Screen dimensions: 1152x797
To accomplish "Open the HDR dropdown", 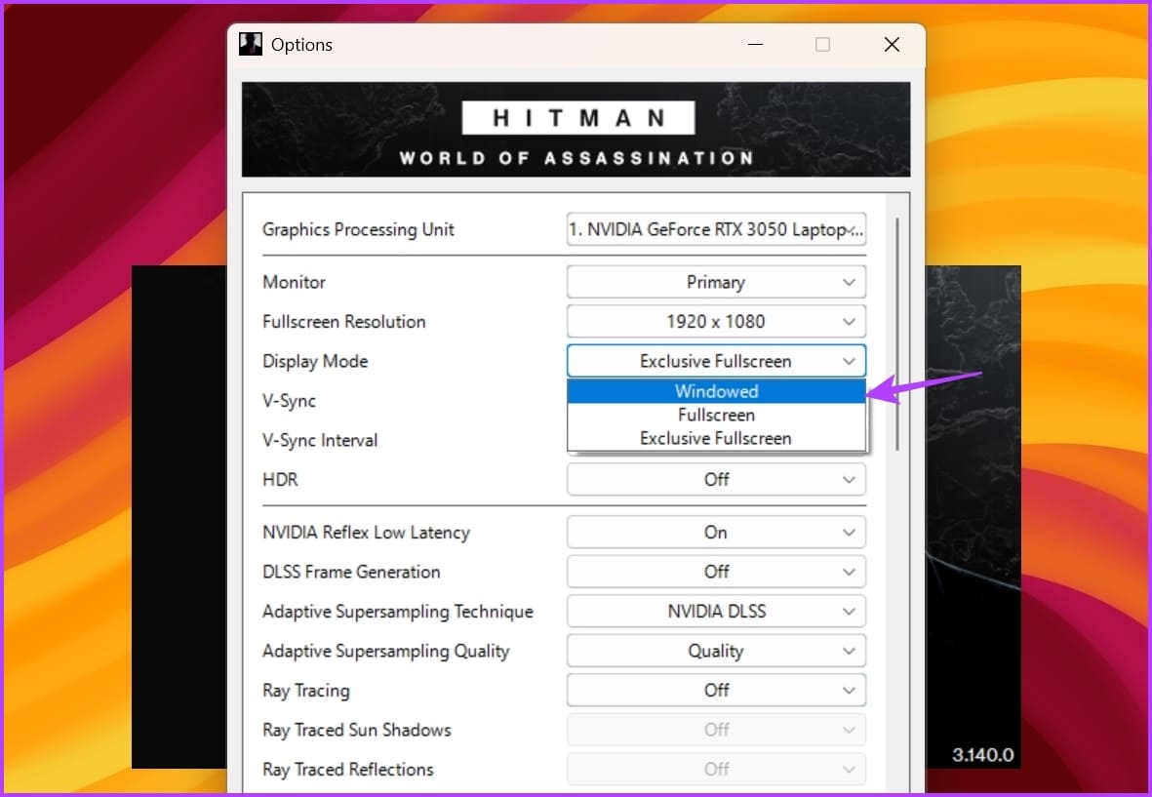I will 716,480.
